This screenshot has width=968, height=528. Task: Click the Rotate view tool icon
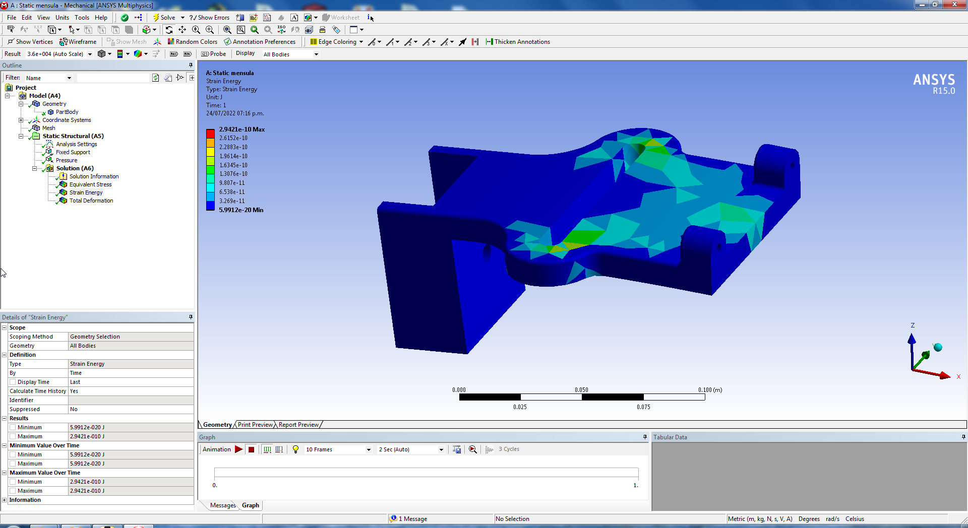pyautogui.click(x=169, y=30)
